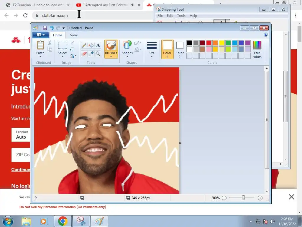Mute the YouTube tab speaker icon
The height and width of the screenshot is (227, 302).
coord(132,5)
